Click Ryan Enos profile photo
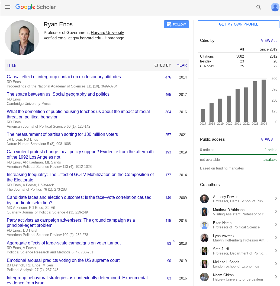The width and height of the screenshot is (280, 286). coord(22,37)
